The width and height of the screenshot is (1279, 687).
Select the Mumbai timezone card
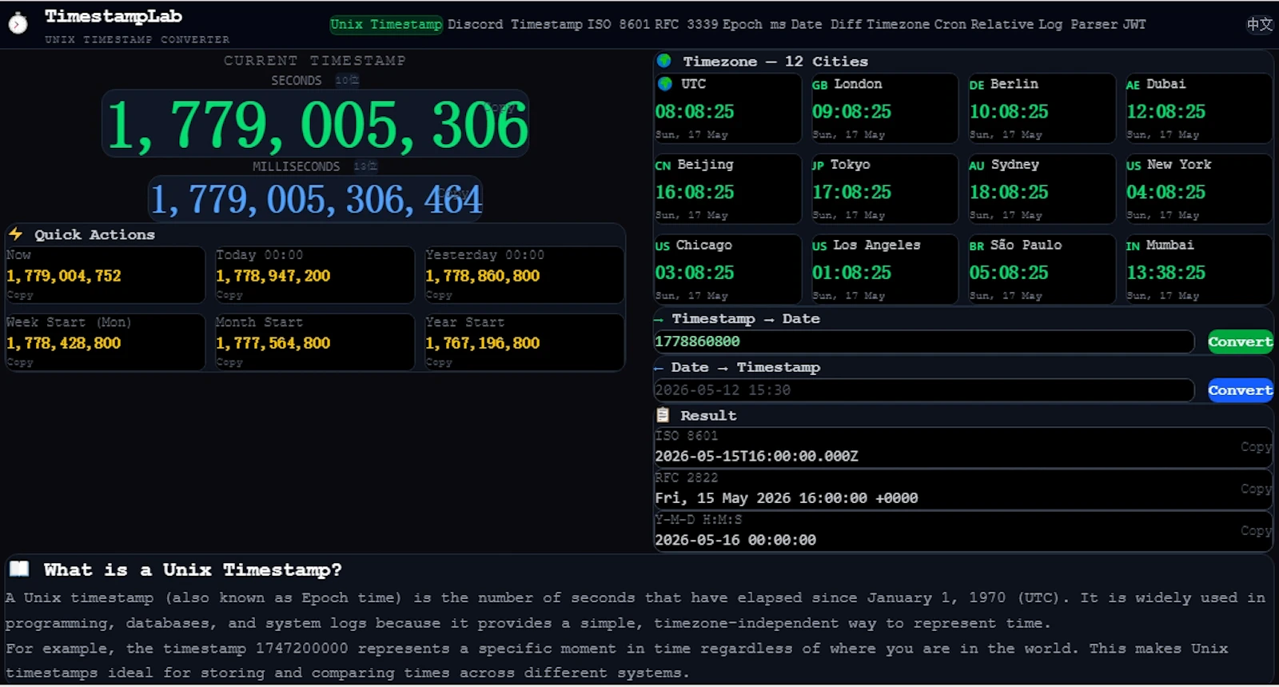click(1198, 270)
